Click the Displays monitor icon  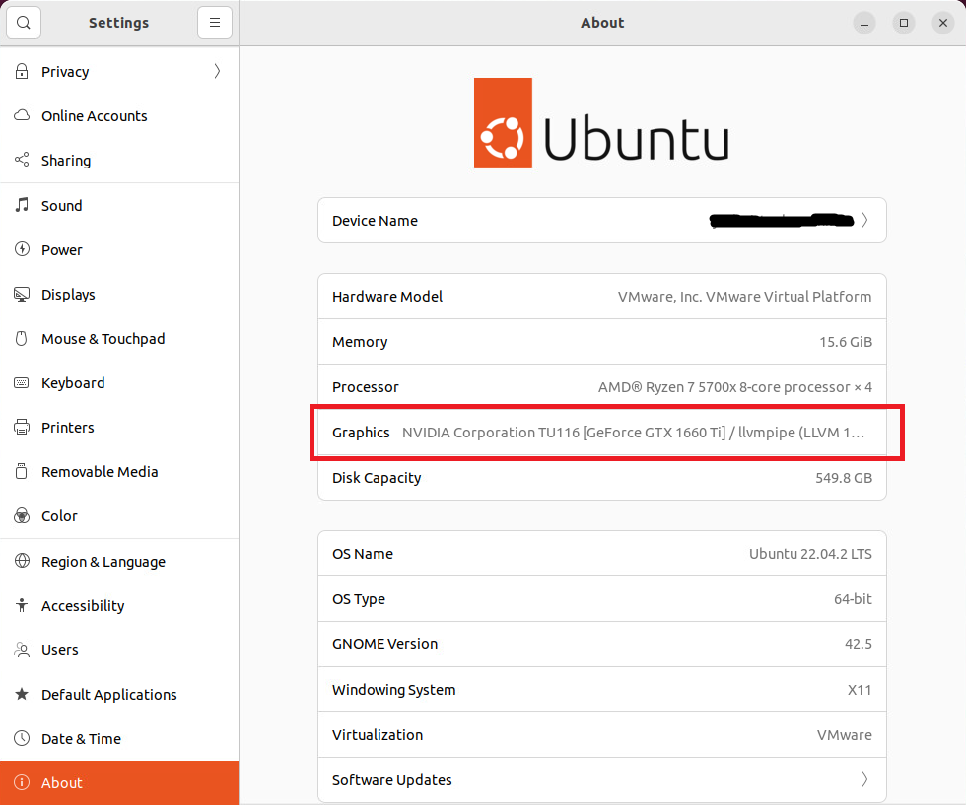22,295
